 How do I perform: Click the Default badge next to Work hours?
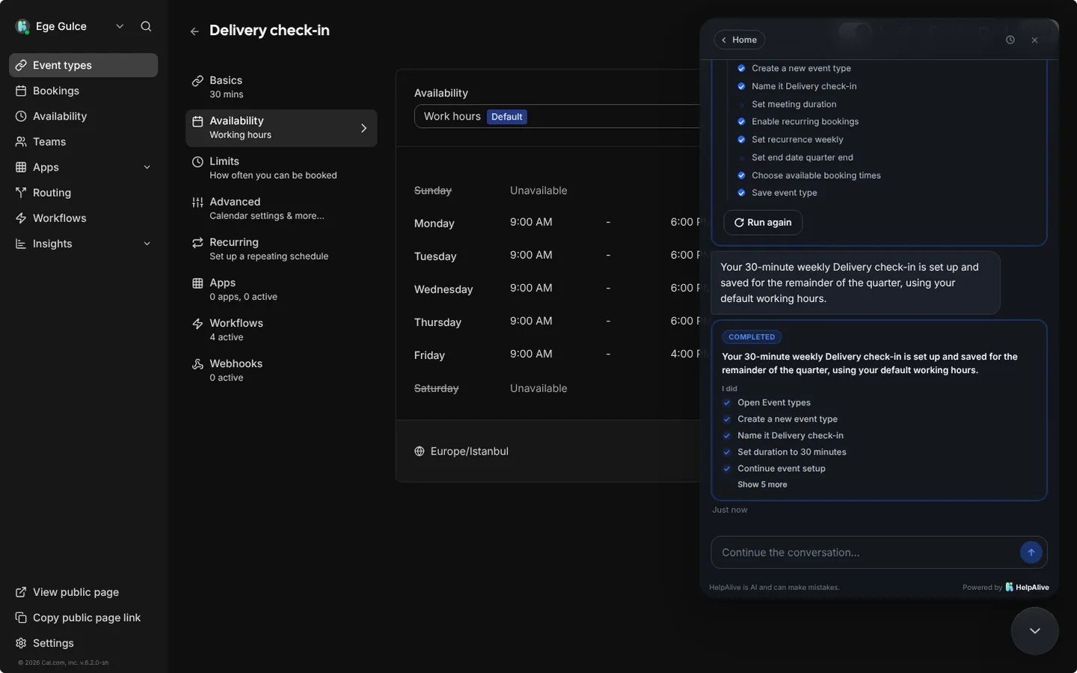[507, 117]
